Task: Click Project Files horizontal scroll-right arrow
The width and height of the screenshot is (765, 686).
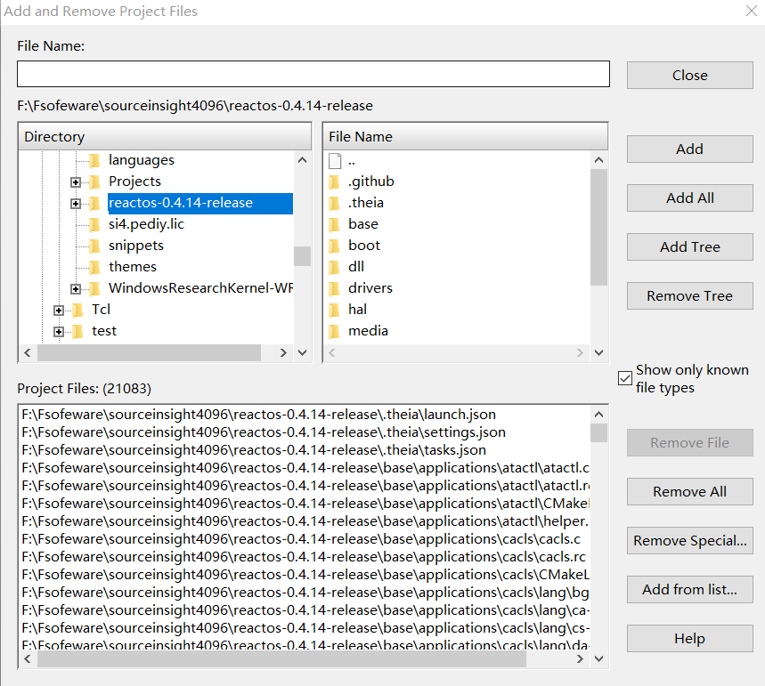Action: point(580,658)
